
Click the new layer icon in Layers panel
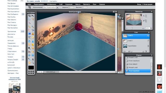click(143, 51)
